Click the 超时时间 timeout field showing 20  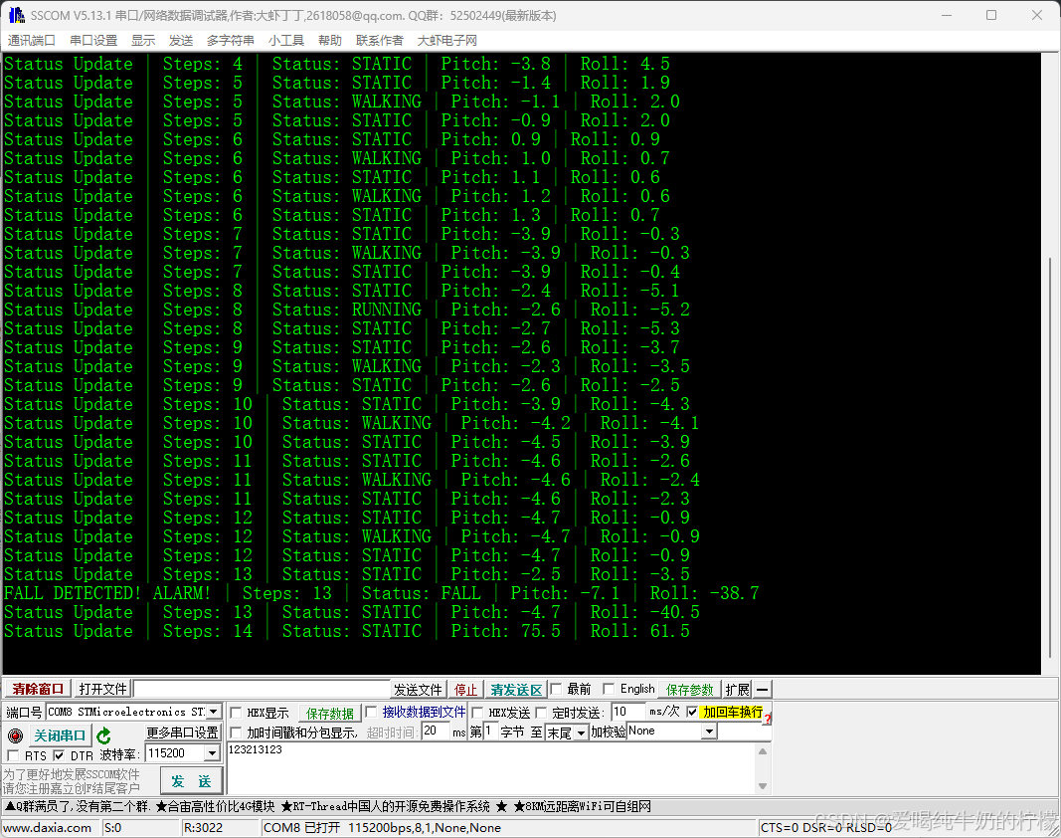(436, 732)
